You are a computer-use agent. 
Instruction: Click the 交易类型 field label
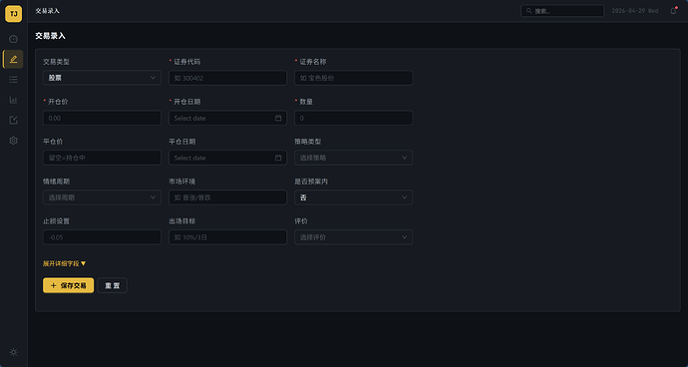56,62
